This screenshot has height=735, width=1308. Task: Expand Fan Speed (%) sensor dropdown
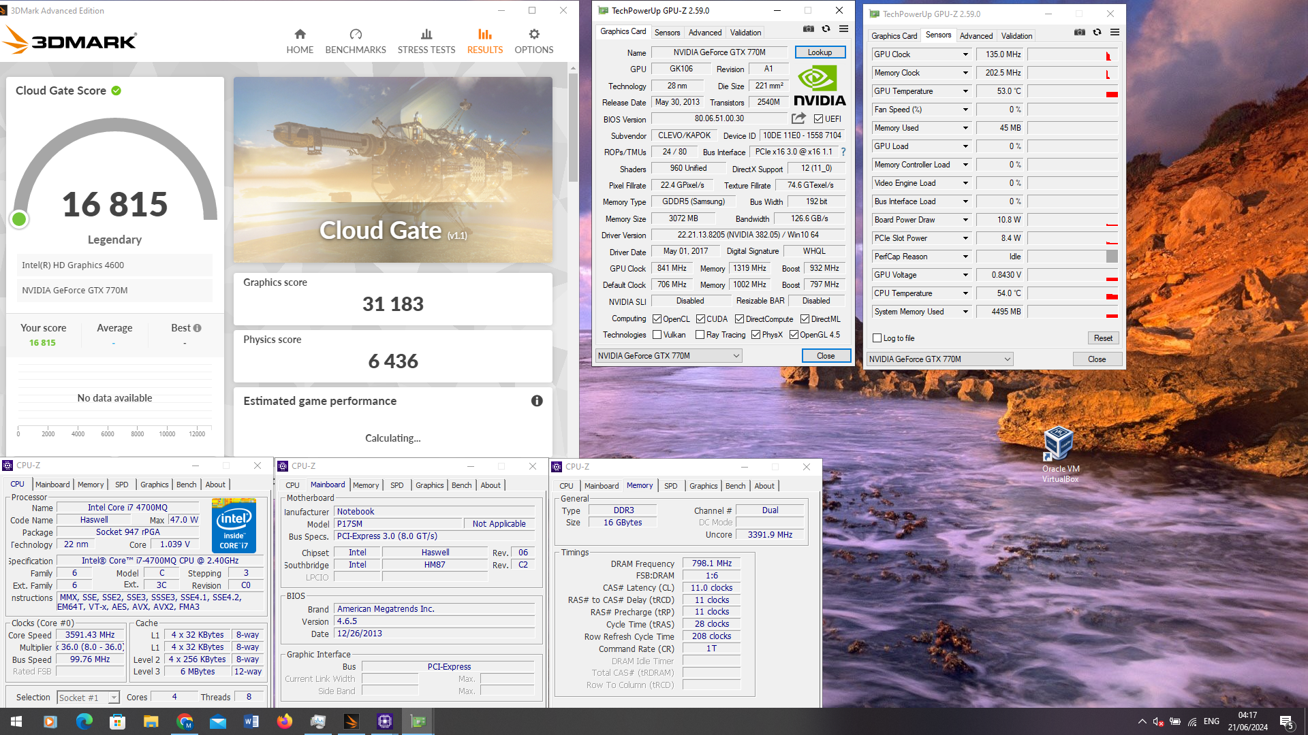(x=965, y=110)
